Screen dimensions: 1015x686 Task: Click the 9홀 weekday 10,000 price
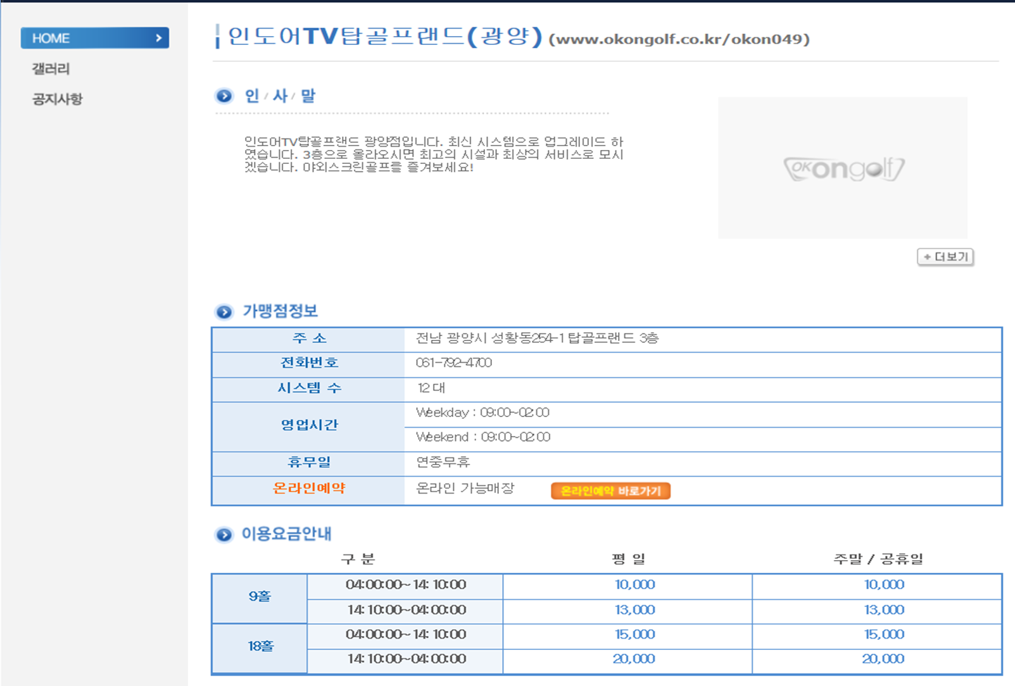(634, 585)
